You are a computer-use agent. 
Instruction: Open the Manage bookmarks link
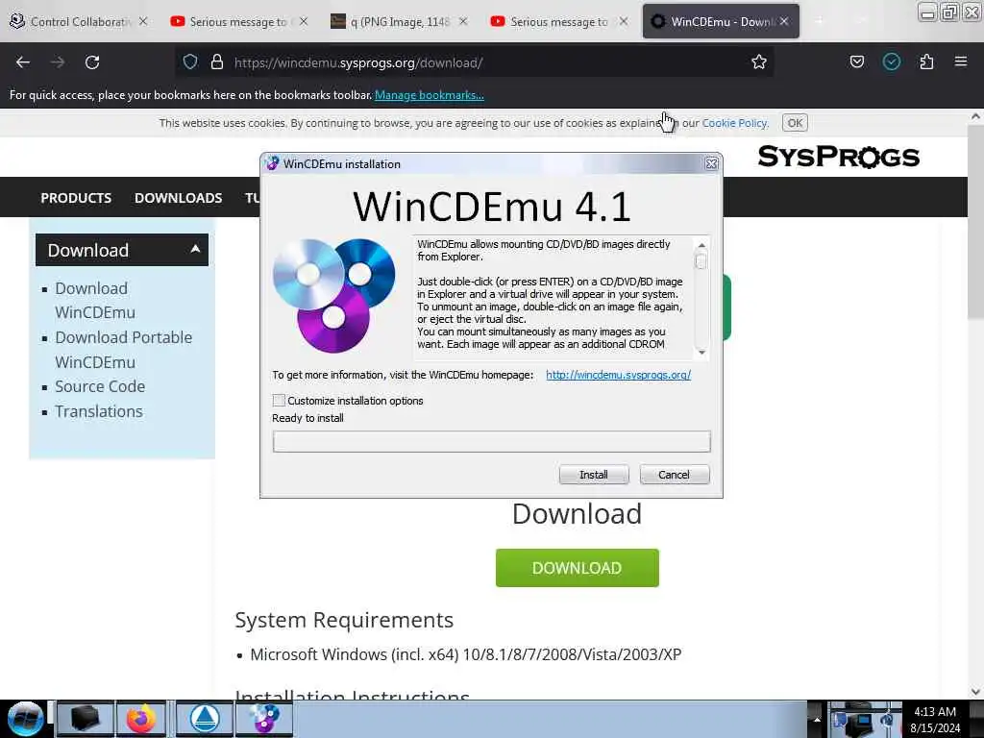pyautogui.click(x=430, y=95)
